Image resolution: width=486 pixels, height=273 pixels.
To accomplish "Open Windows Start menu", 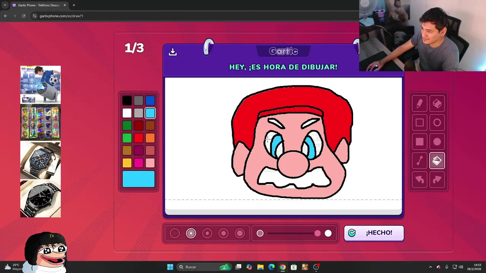I will [170, 267].
